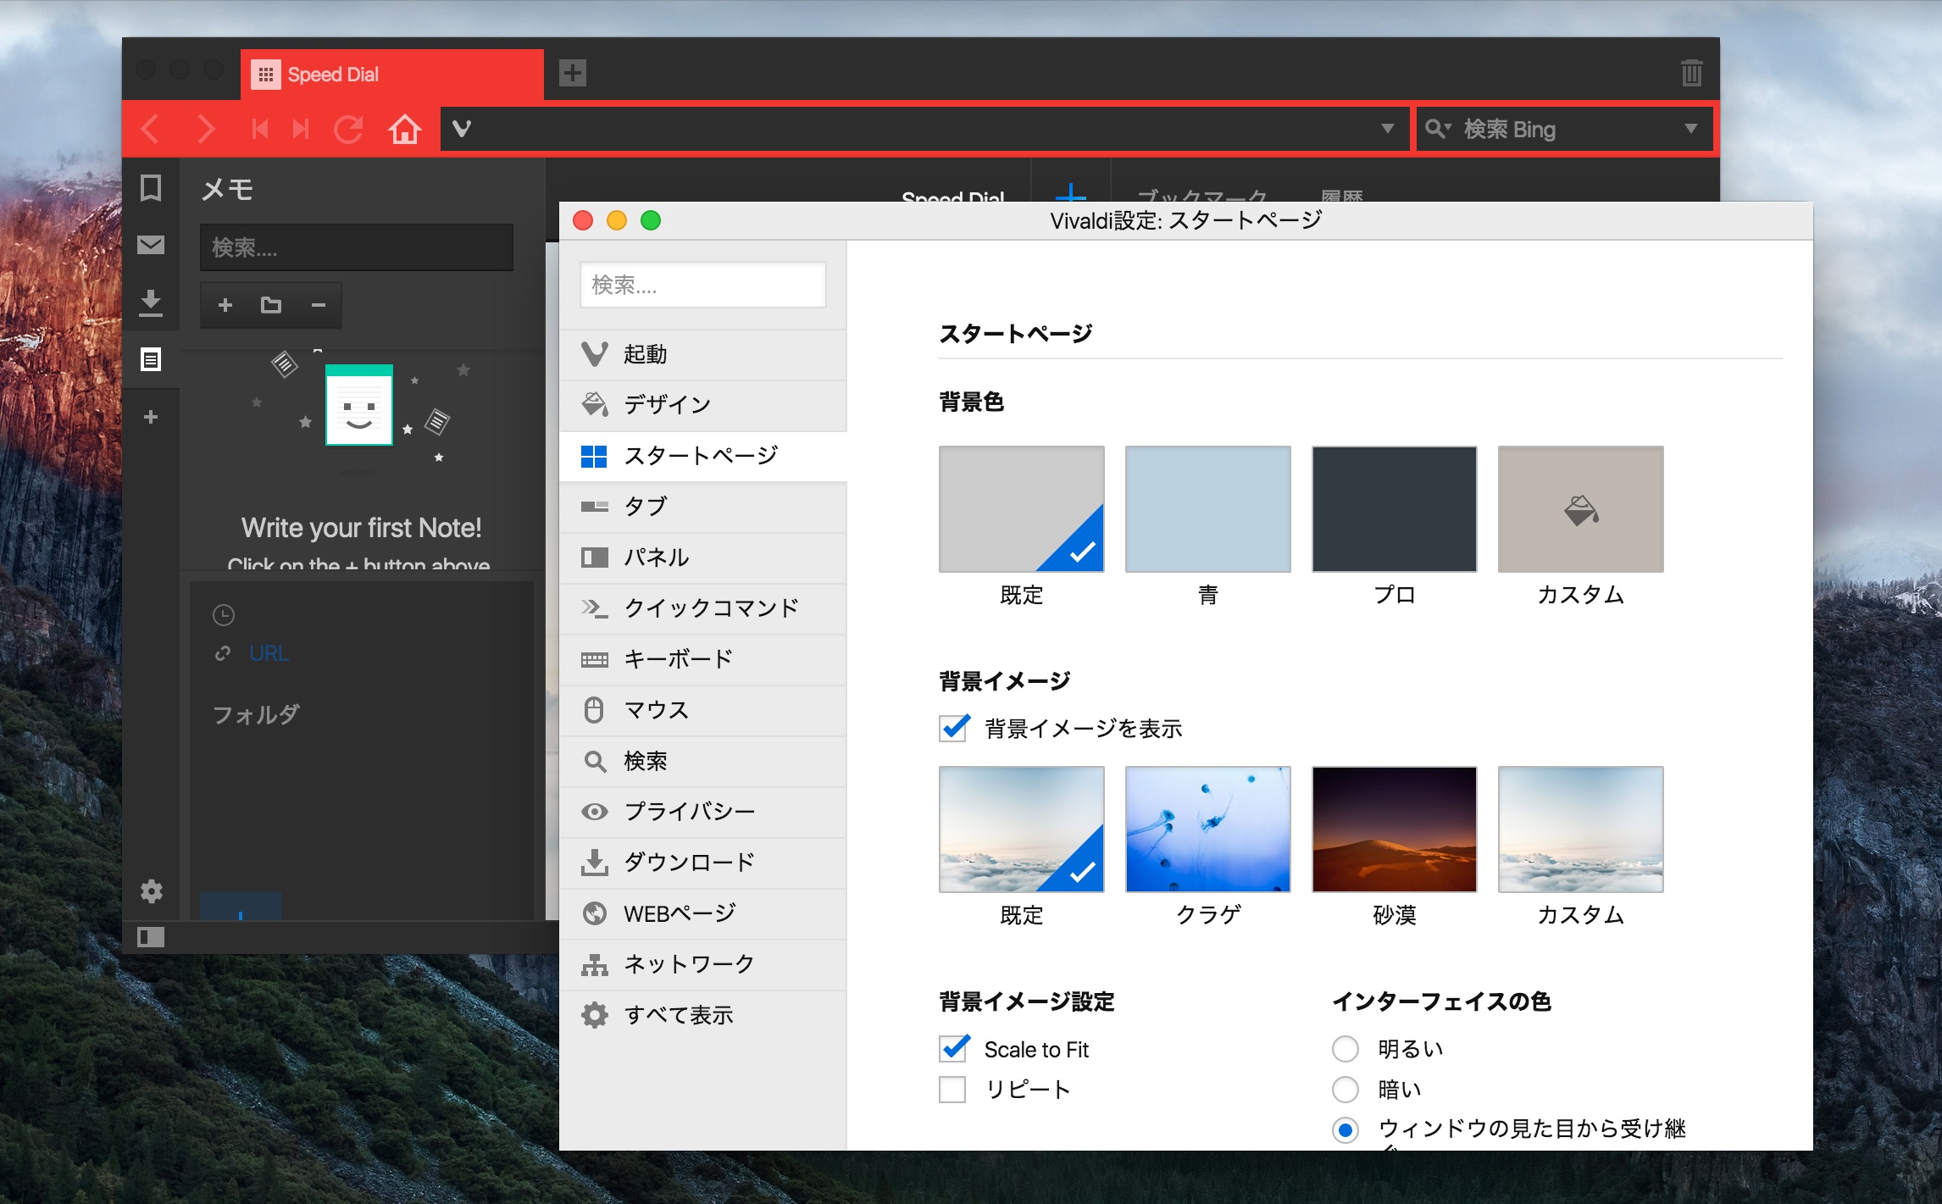Switch to the プライバシー settings section

(x=688, y=812)
